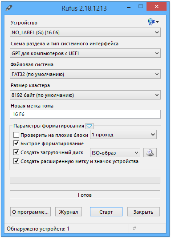Click the Rufus 2.18.1213 title text

point(84,8)
